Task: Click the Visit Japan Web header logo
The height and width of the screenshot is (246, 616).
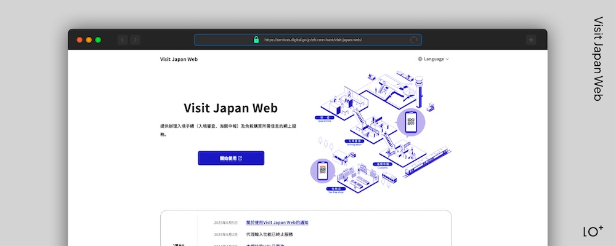Action: click(179, 59)
